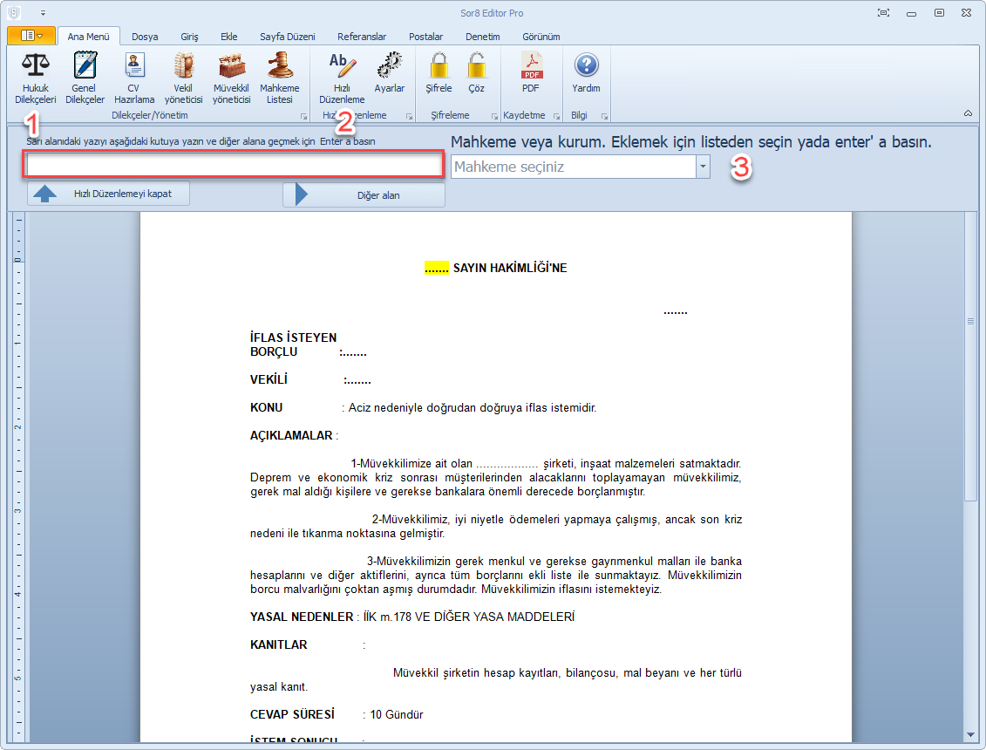Open the orange application menu dropdown
The width and height of the screenshot is (986, 750).
click(31, 36)
